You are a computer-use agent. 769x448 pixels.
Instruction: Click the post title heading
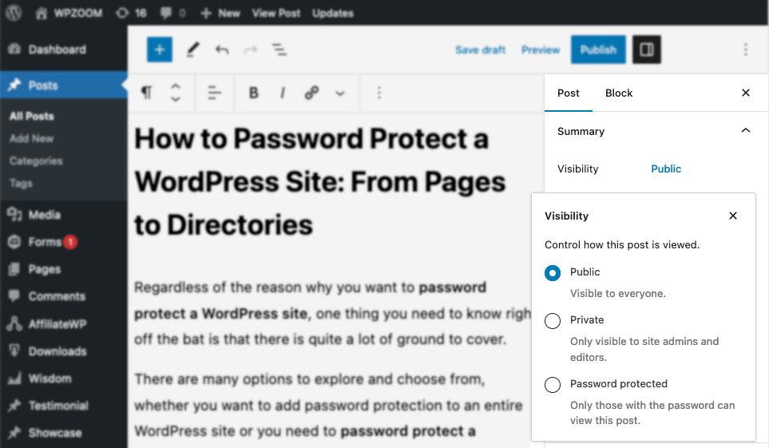321,181
